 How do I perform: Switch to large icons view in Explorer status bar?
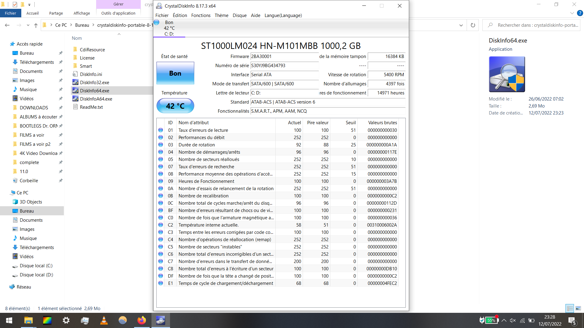pos(578,308)
